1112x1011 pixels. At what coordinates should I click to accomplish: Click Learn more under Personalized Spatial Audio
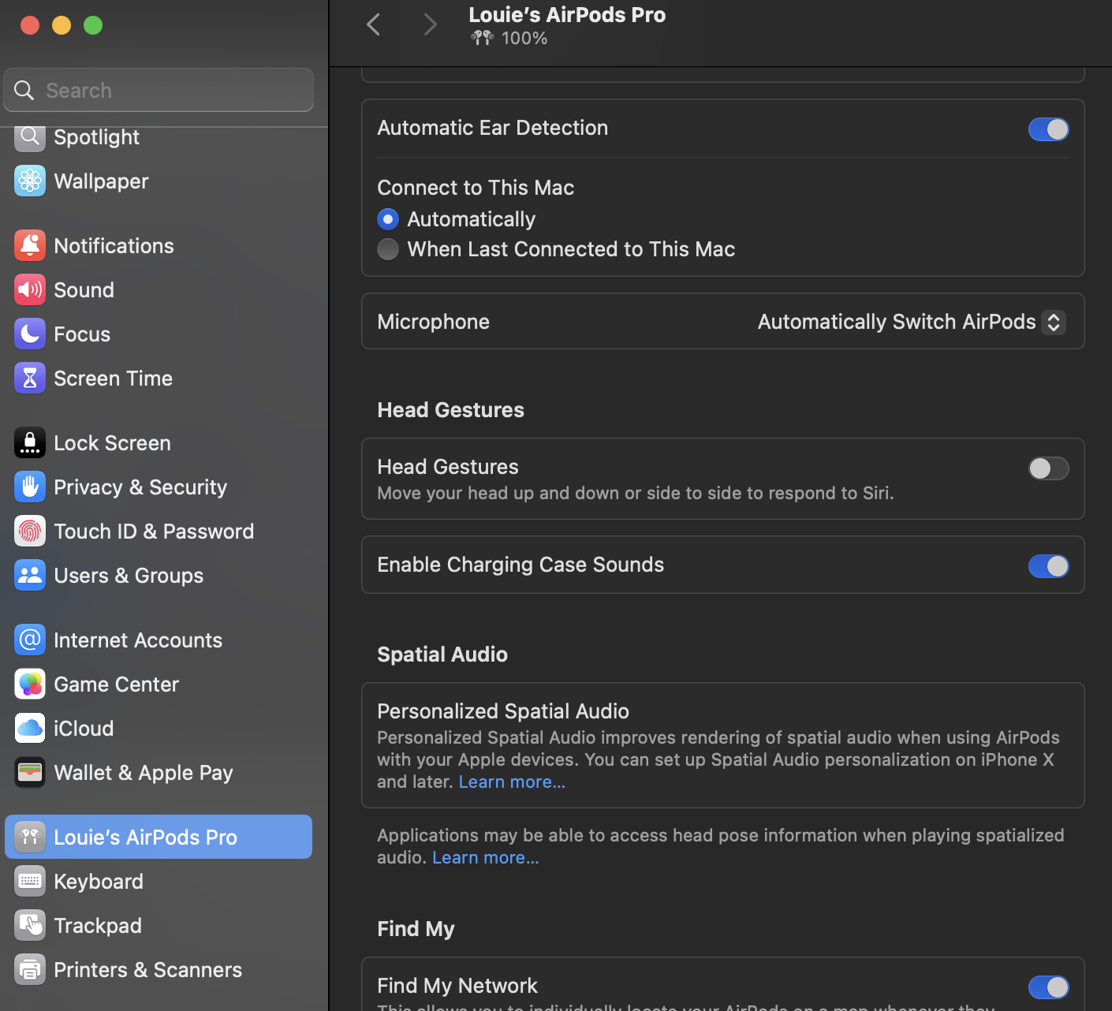[512, 782]
